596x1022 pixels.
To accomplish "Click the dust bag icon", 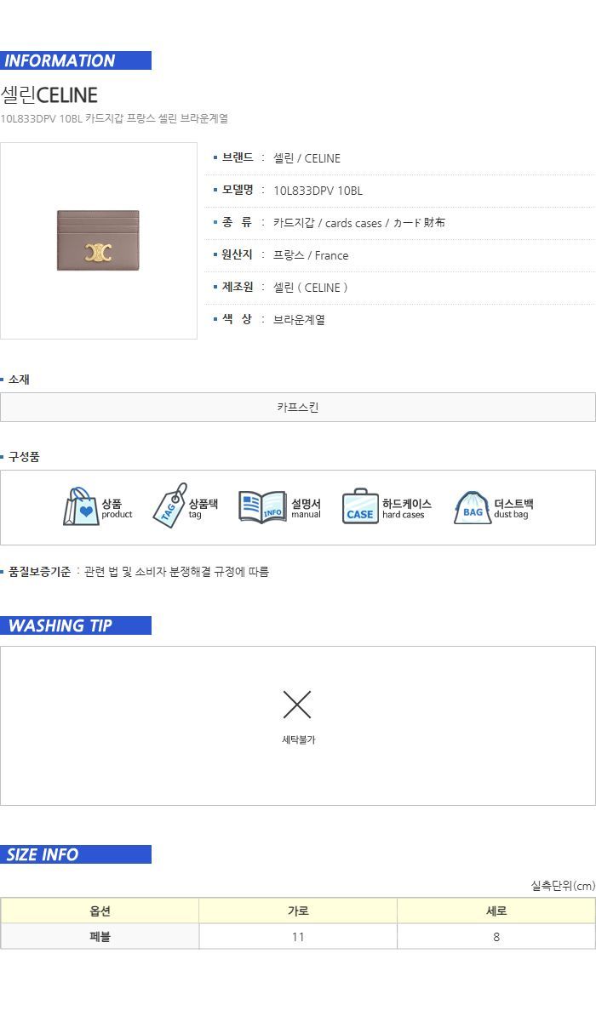I will (x=473, y=507).
